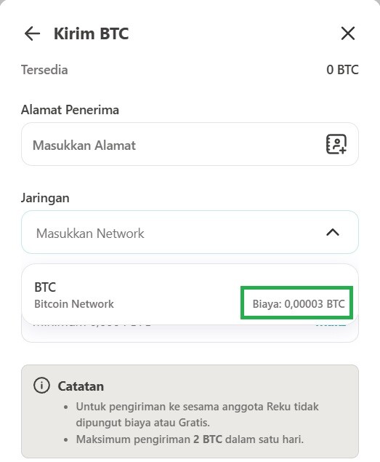The width and height of the screenshot is (380, 462).
Task: Click the partly hidden teal Maks link
Action: pyautogui.click(x=331, y=325)
